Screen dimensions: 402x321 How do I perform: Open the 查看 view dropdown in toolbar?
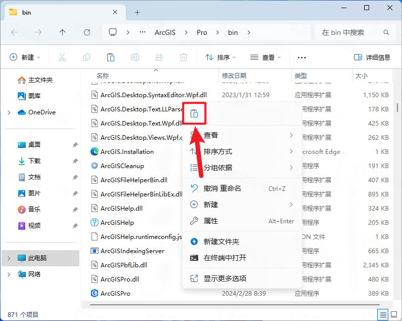[x=265, y=57]
